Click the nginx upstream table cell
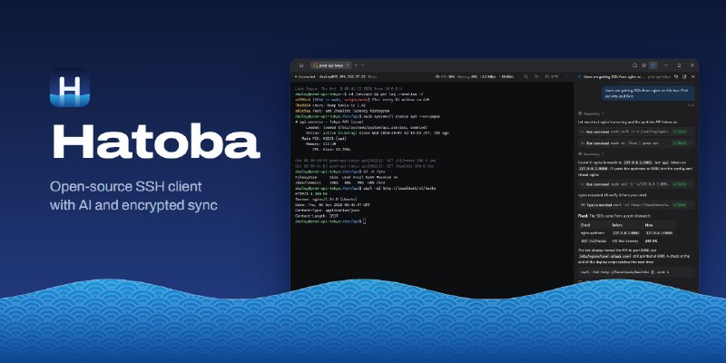Screen dimensions: 726x363 pyautogui.click(x=593, y=233)
